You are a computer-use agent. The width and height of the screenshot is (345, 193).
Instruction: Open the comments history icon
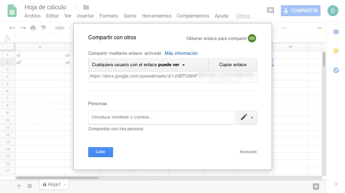271,11
